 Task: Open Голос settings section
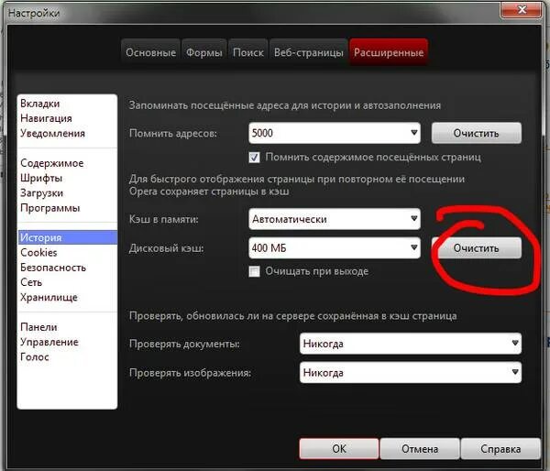(67, 357)
